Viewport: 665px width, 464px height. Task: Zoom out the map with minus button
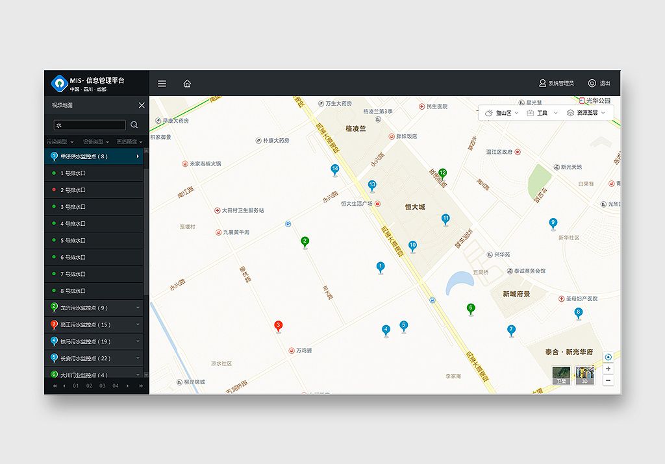pyautogui.click(x=608, y=380)
